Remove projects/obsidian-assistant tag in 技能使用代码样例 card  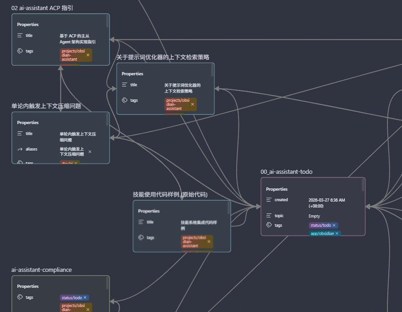click(209, 241)
